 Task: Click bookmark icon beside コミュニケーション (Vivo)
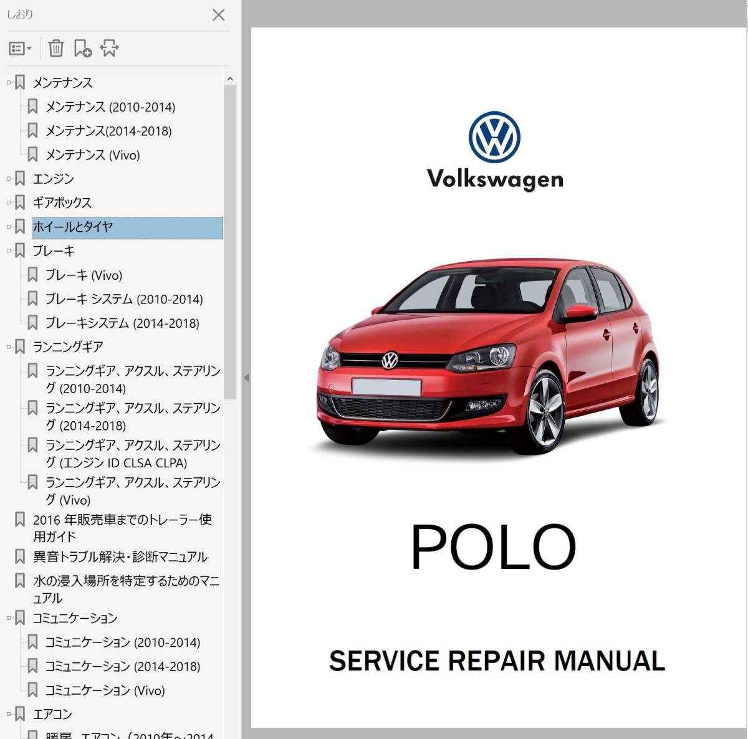(32, 690)
